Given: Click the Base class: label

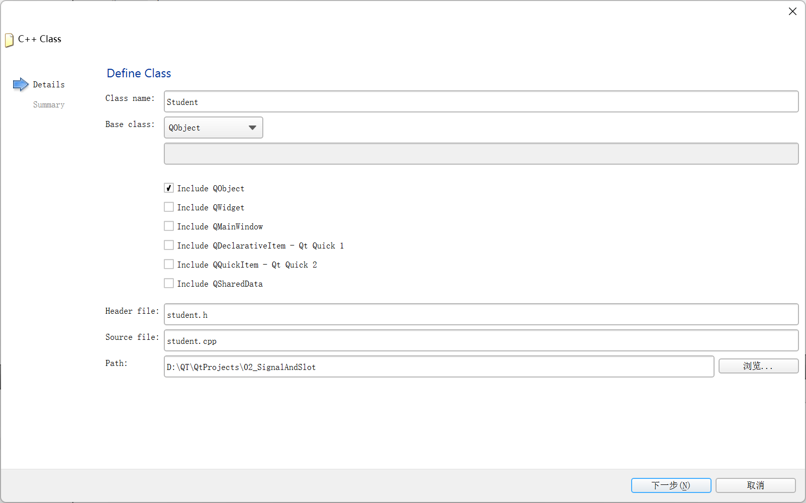Looking at the screenshot, I should pyautogui.click(x=130, y=124).
